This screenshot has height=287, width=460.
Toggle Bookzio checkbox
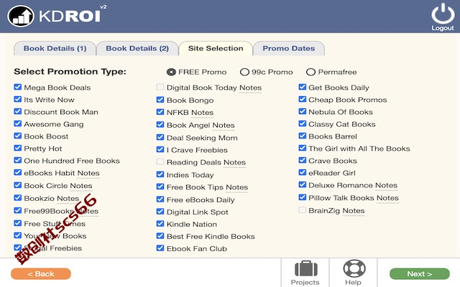point(17,198)
